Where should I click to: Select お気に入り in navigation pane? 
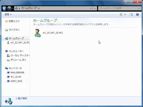point(14,21)
